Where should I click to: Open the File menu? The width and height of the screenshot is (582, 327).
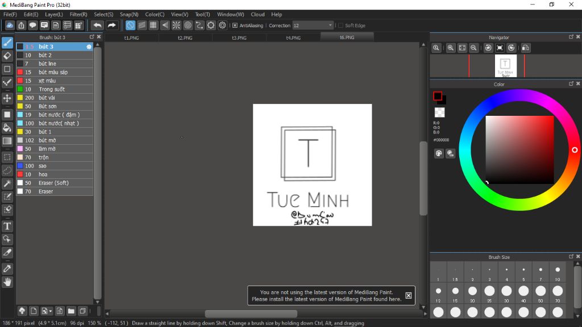coord(10,14)
